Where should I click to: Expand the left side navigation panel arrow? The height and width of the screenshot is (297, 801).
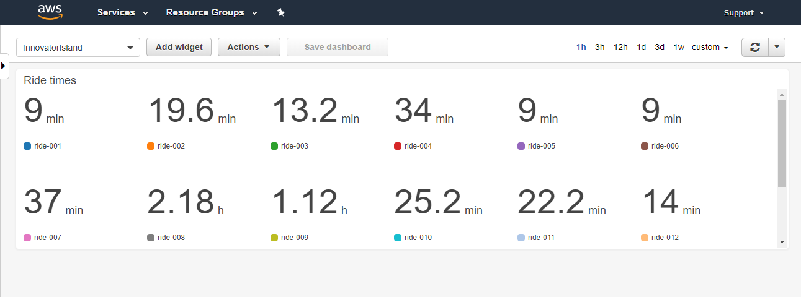tap(4, 66)
